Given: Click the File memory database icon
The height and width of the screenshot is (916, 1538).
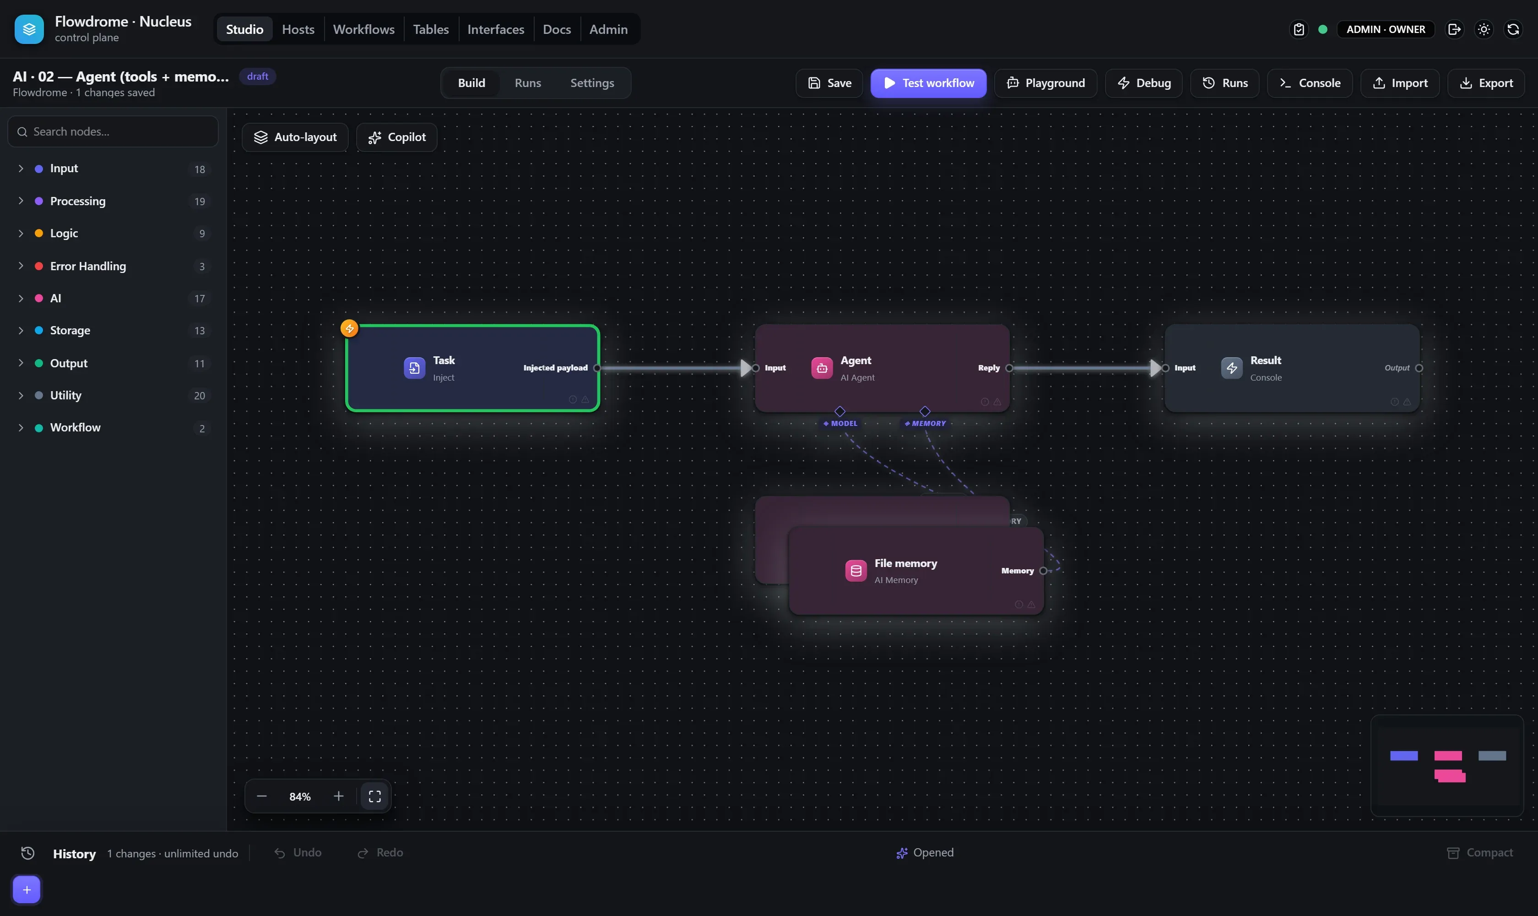Looking at the screenshot, I should pyautogui.click(x=856, y=571).
